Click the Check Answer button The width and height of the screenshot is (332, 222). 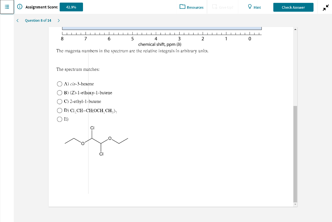click(293, 7)
